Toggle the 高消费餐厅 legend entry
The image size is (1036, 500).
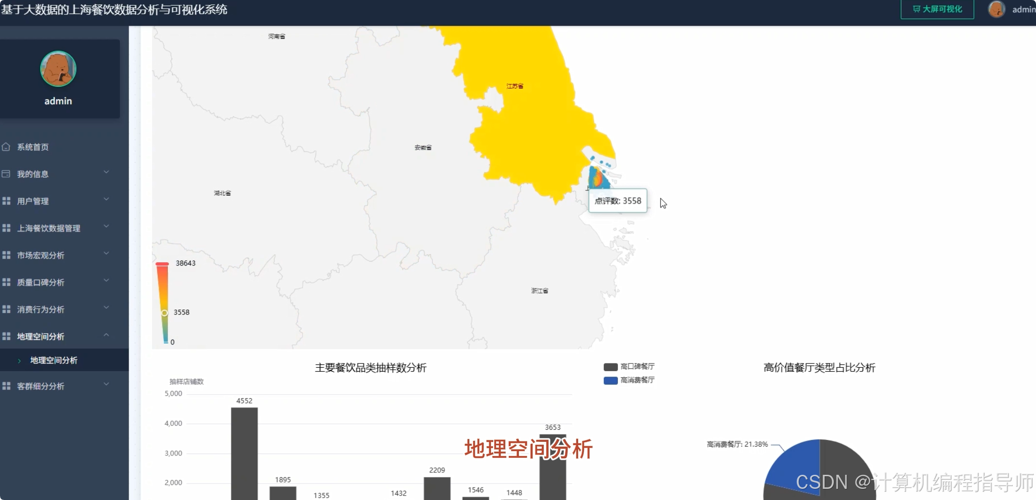point(629,381)
